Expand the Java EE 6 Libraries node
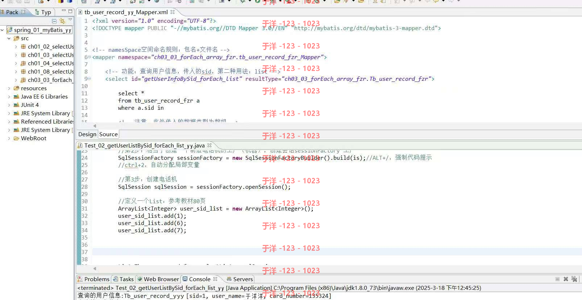582x300 pixels. (9, 97)
